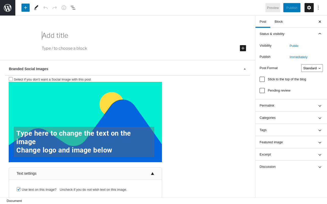Select the Post tab in sidebar
Screen dimensions: 327x204
pyautogui.click(x=263, y=22)
